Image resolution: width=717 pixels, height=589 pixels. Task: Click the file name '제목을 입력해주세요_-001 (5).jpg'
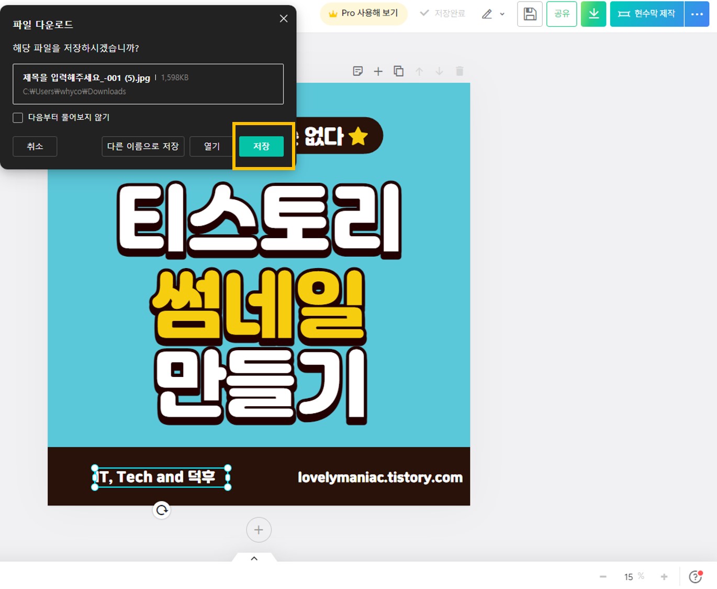point(86,78)
